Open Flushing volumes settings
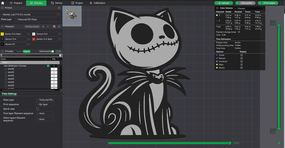285x148 pixels. coord(32,26)
